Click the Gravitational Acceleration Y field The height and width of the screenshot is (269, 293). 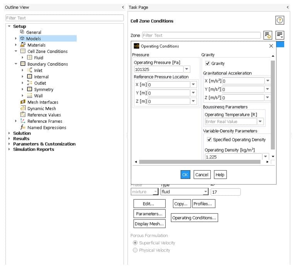(x=243, y=89)
